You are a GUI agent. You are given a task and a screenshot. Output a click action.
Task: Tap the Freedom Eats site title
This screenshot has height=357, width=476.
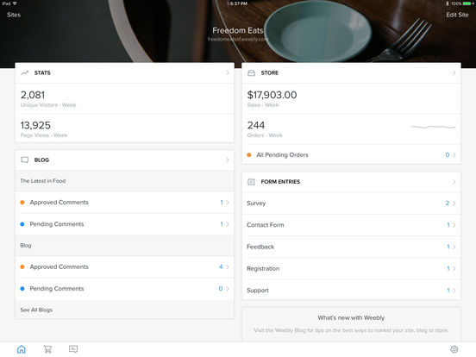pos(238,31)
